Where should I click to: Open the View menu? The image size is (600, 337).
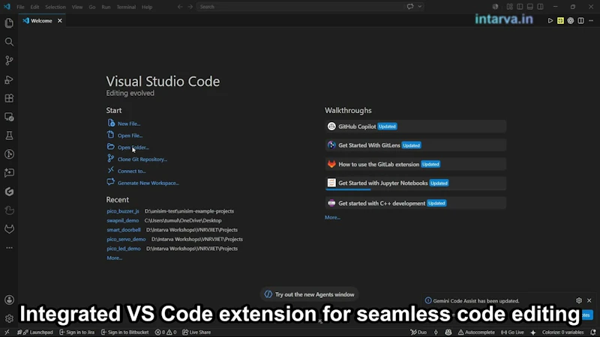point(77,7)
